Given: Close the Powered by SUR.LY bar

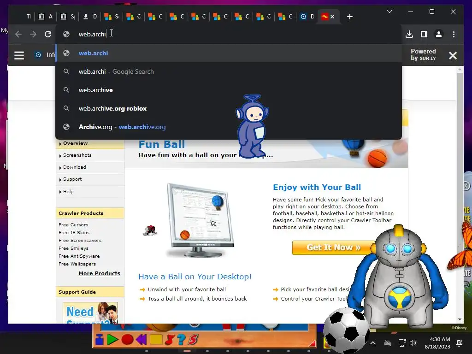Looking at the screenshot, I should click(453, 55).
